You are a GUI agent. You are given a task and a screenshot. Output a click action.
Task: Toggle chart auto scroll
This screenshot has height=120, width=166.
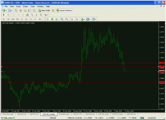pos(72,19)
